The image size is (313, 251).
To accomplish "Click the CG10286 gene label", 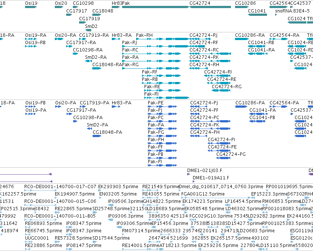I will 246,3.
